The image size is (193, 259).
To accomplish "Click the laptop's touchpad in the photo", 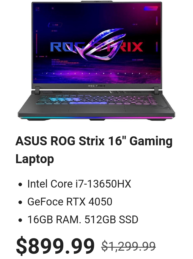I will pos(97,109).
